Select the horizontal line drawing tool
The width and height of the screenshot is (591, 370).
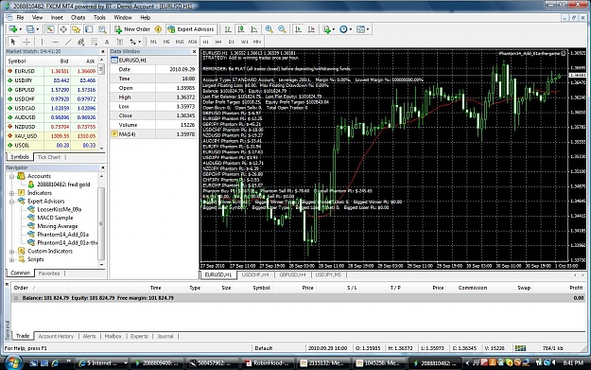pyautogui.click(x=56, y=42)
